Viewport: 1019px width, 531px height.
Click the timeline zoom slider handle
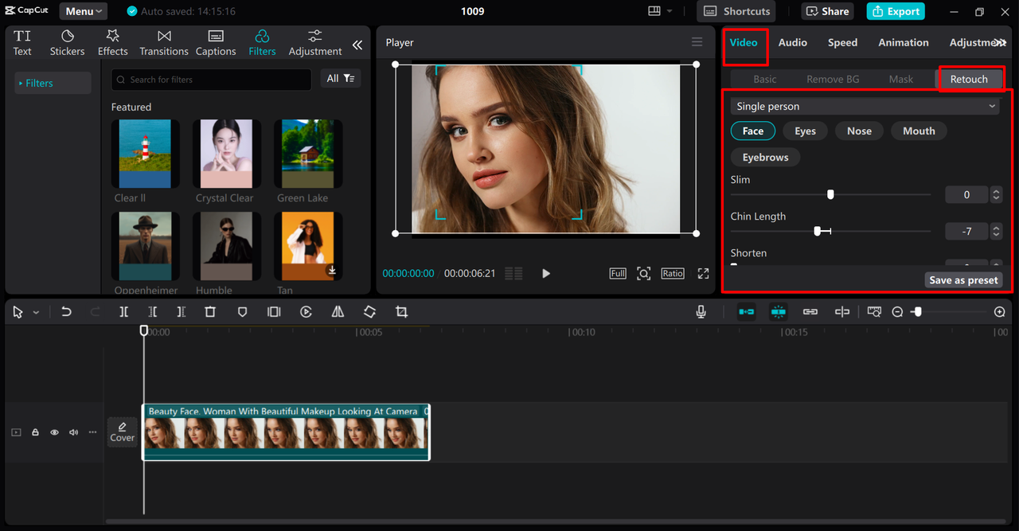tap(917, 312)
